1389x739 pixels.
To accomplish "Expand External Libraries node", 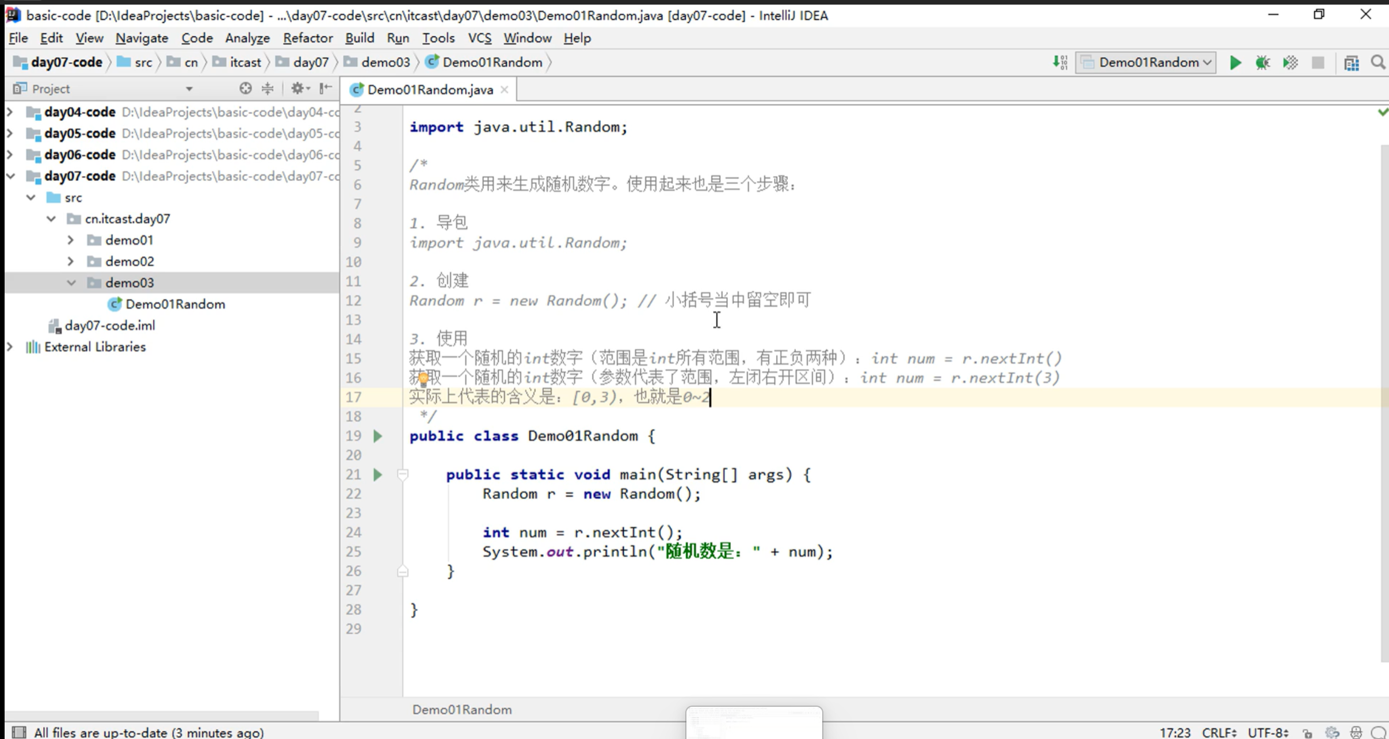I will click(x=10, y=346).
